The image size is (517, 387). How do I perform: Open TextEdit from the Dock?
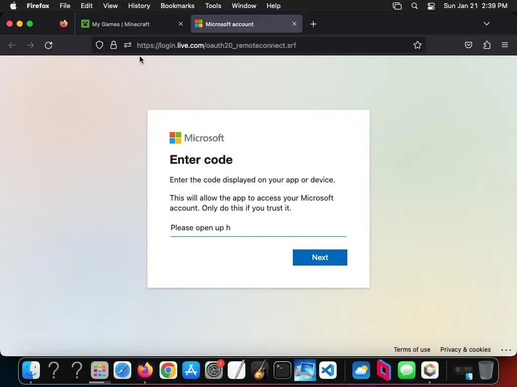[x=236, y=370]
